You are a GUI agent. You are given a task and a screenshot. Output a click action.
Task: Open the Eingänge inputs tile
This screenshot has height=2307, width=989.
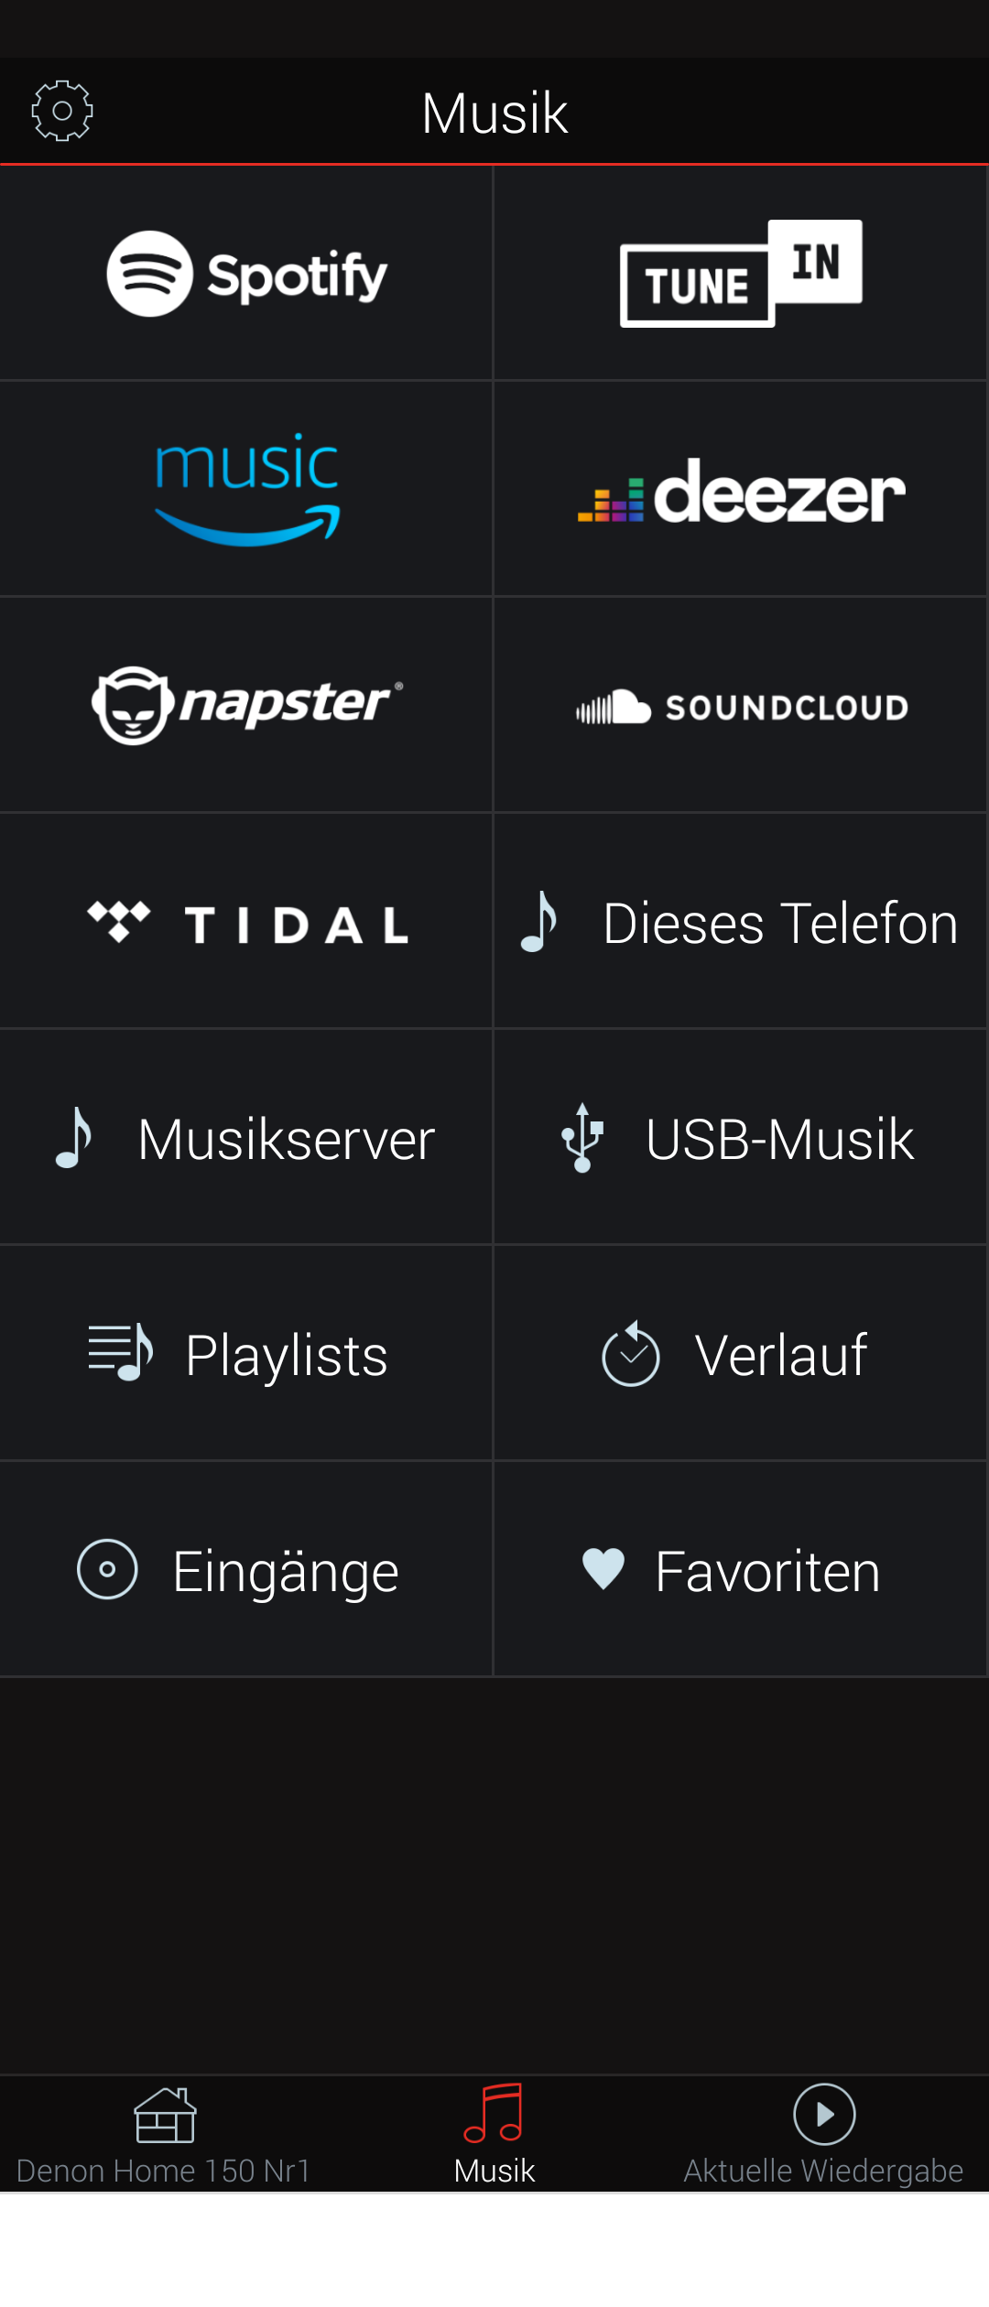point(246,1570)
